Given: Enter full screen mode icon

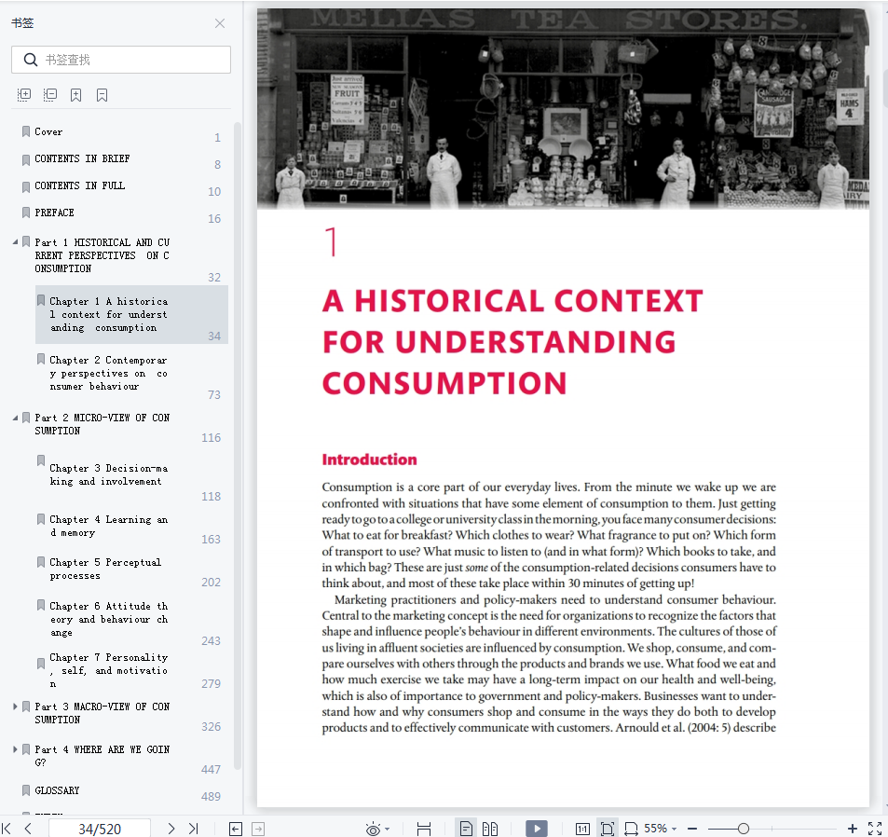Looking at the screenshot, I should pyautogui.click(x=875, y=829).
